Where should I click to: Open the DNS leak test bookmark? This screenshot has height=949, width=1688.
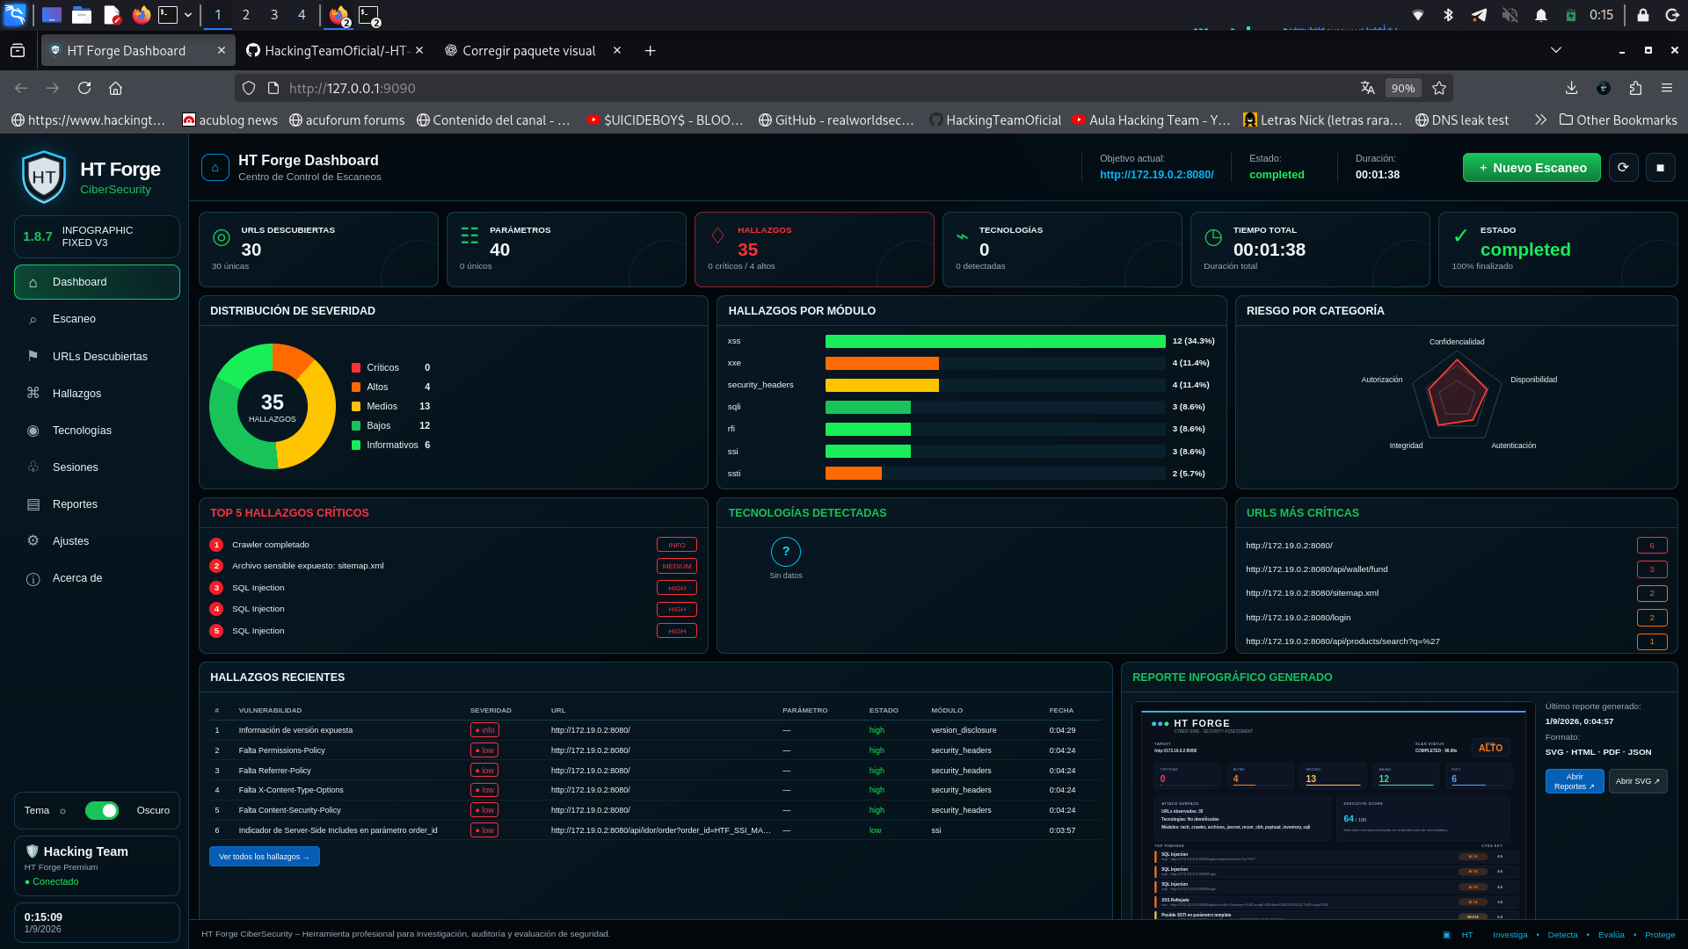tap(1462, 120)
